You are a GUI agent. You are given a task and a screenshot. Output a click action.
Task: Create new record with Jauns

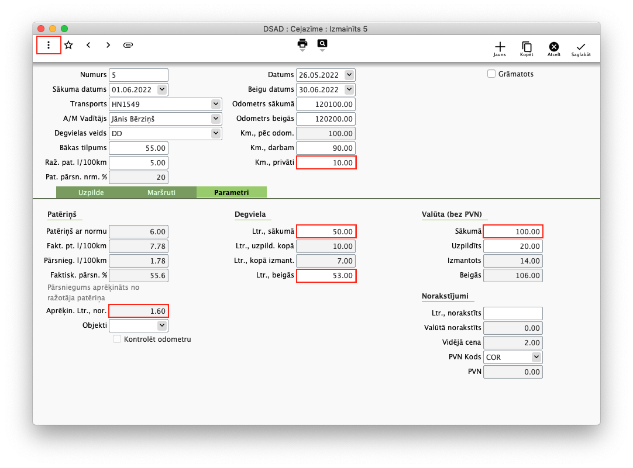(x=500, y=48)
